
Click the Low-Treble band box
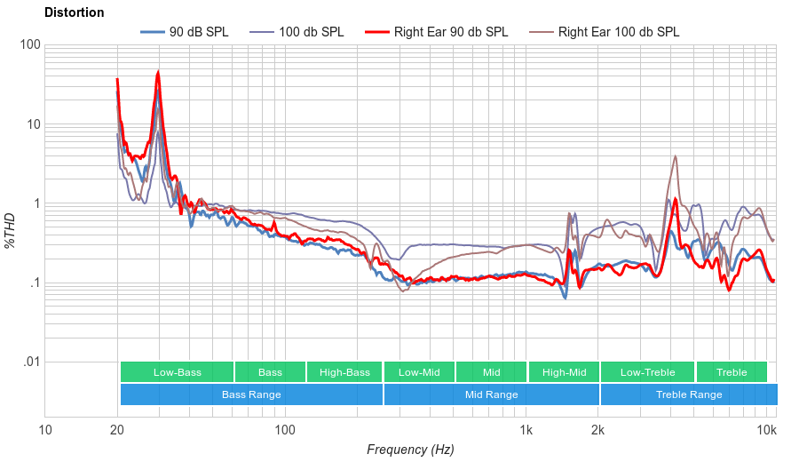647,372
